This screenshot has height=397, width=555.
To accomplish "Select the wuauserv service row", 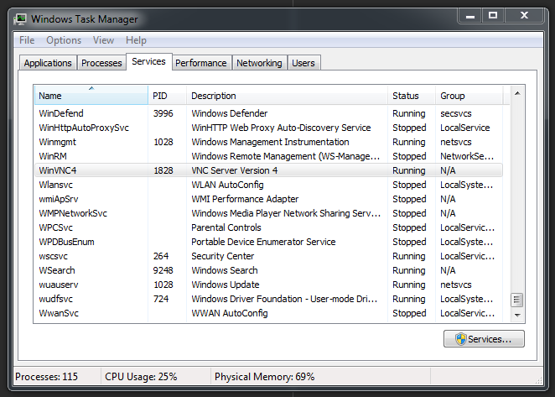I will [268, 285].
